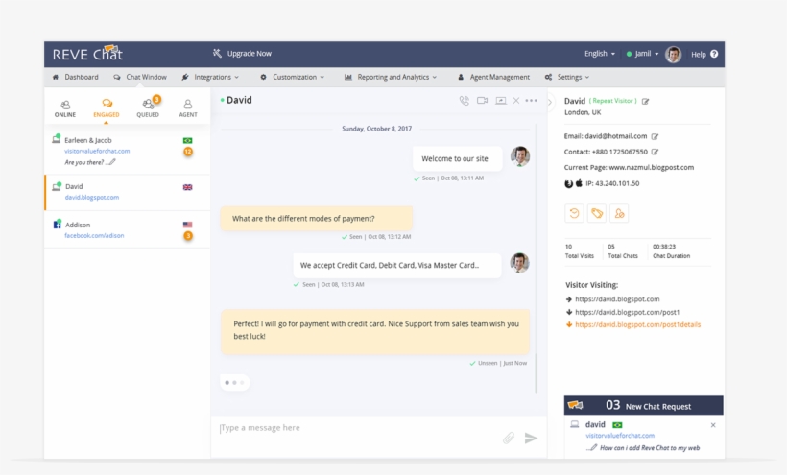Open https://david.blogspot.com/post1 link
787x475 pixels.
628,312
